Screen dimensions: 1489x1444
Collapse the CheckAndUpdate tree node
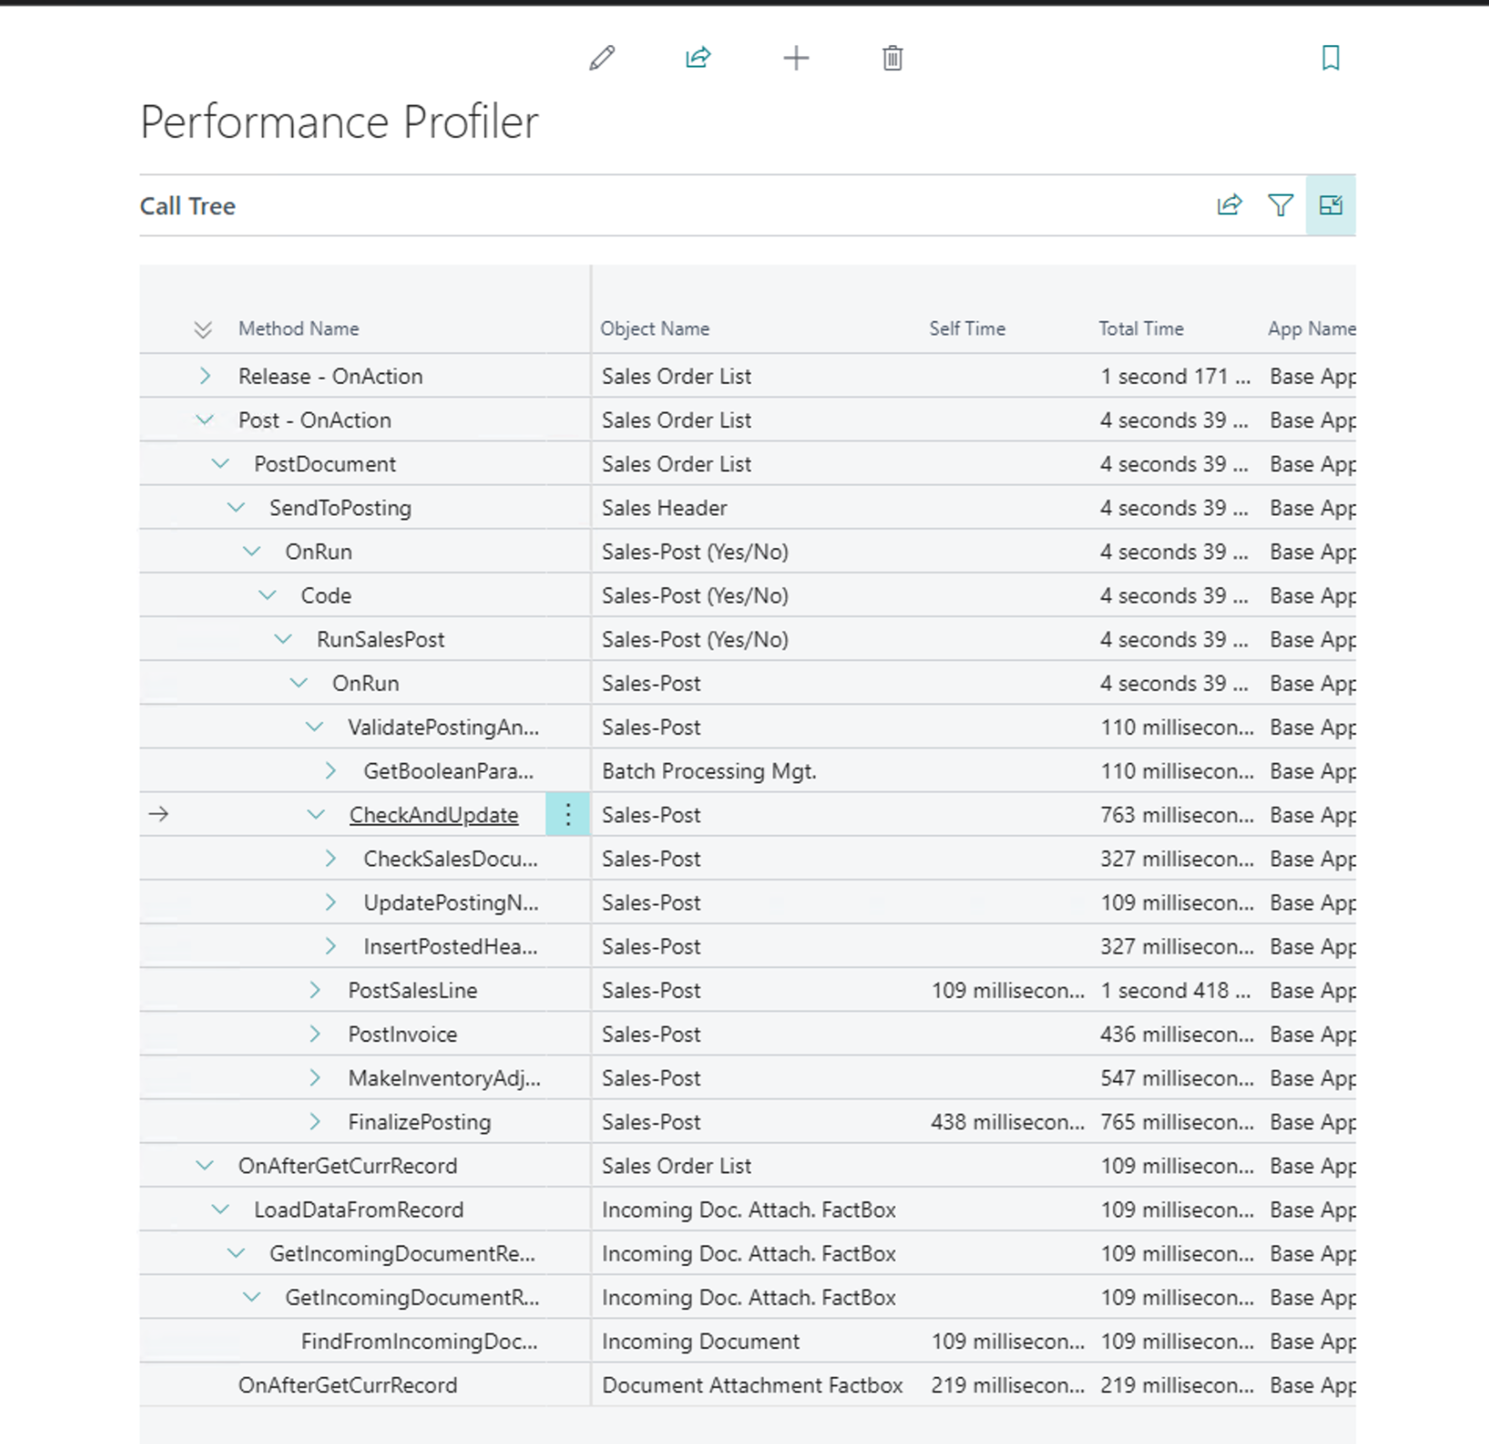coord(315,814)
